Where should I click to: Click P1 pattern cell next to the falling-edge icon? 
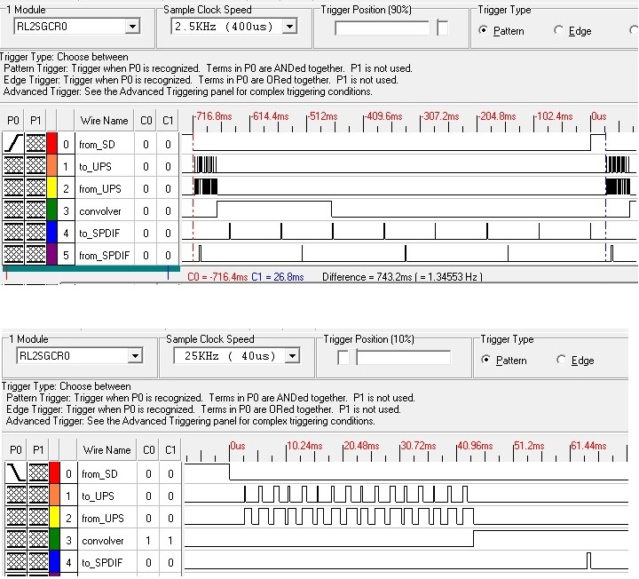(x=35, y=473)
